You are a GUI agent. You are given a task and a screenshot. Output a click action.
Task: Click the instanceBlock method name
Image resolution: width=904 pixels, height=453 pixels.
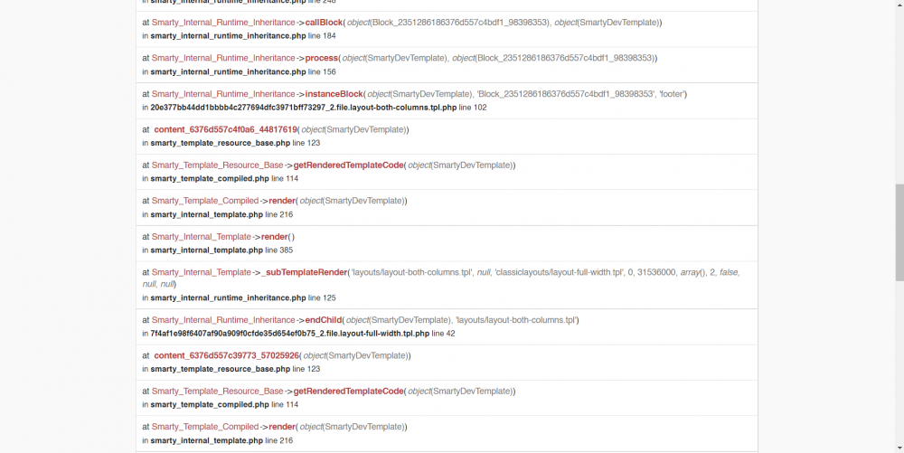pyautogui.click(x=334, y=94)
